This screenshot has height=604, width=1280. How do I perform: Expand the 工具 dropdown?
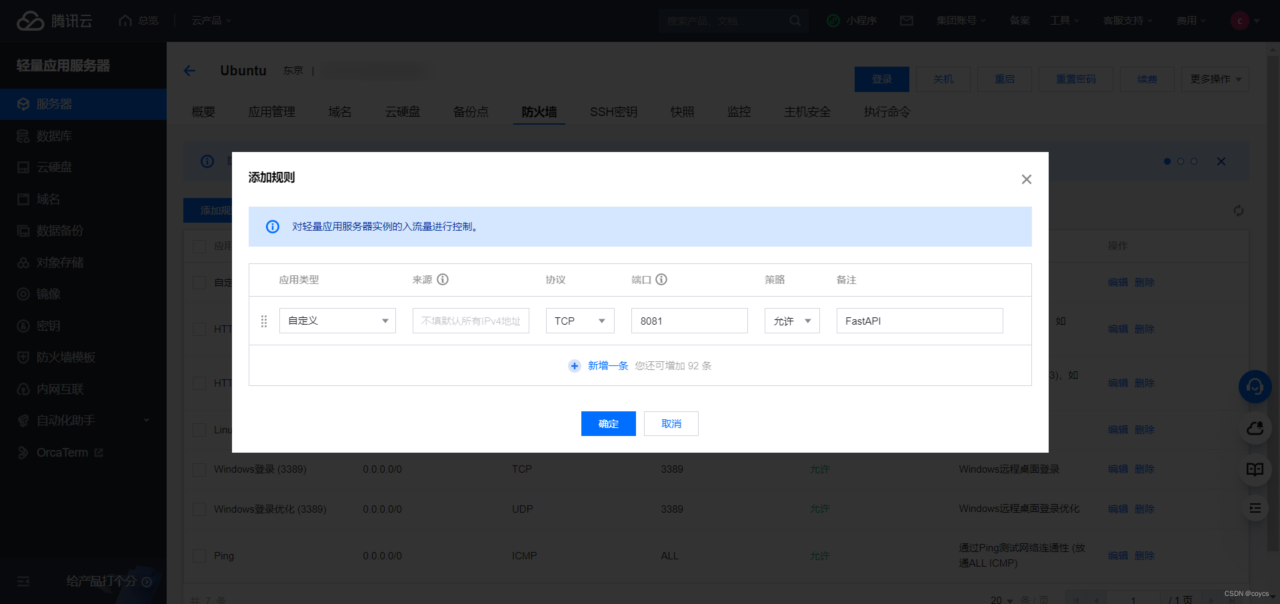[x=1065, y=21]
